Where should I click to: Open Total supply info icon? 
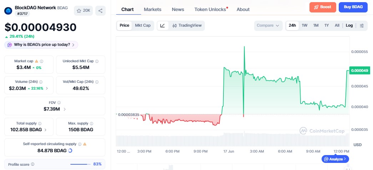[x=40, y=123]
